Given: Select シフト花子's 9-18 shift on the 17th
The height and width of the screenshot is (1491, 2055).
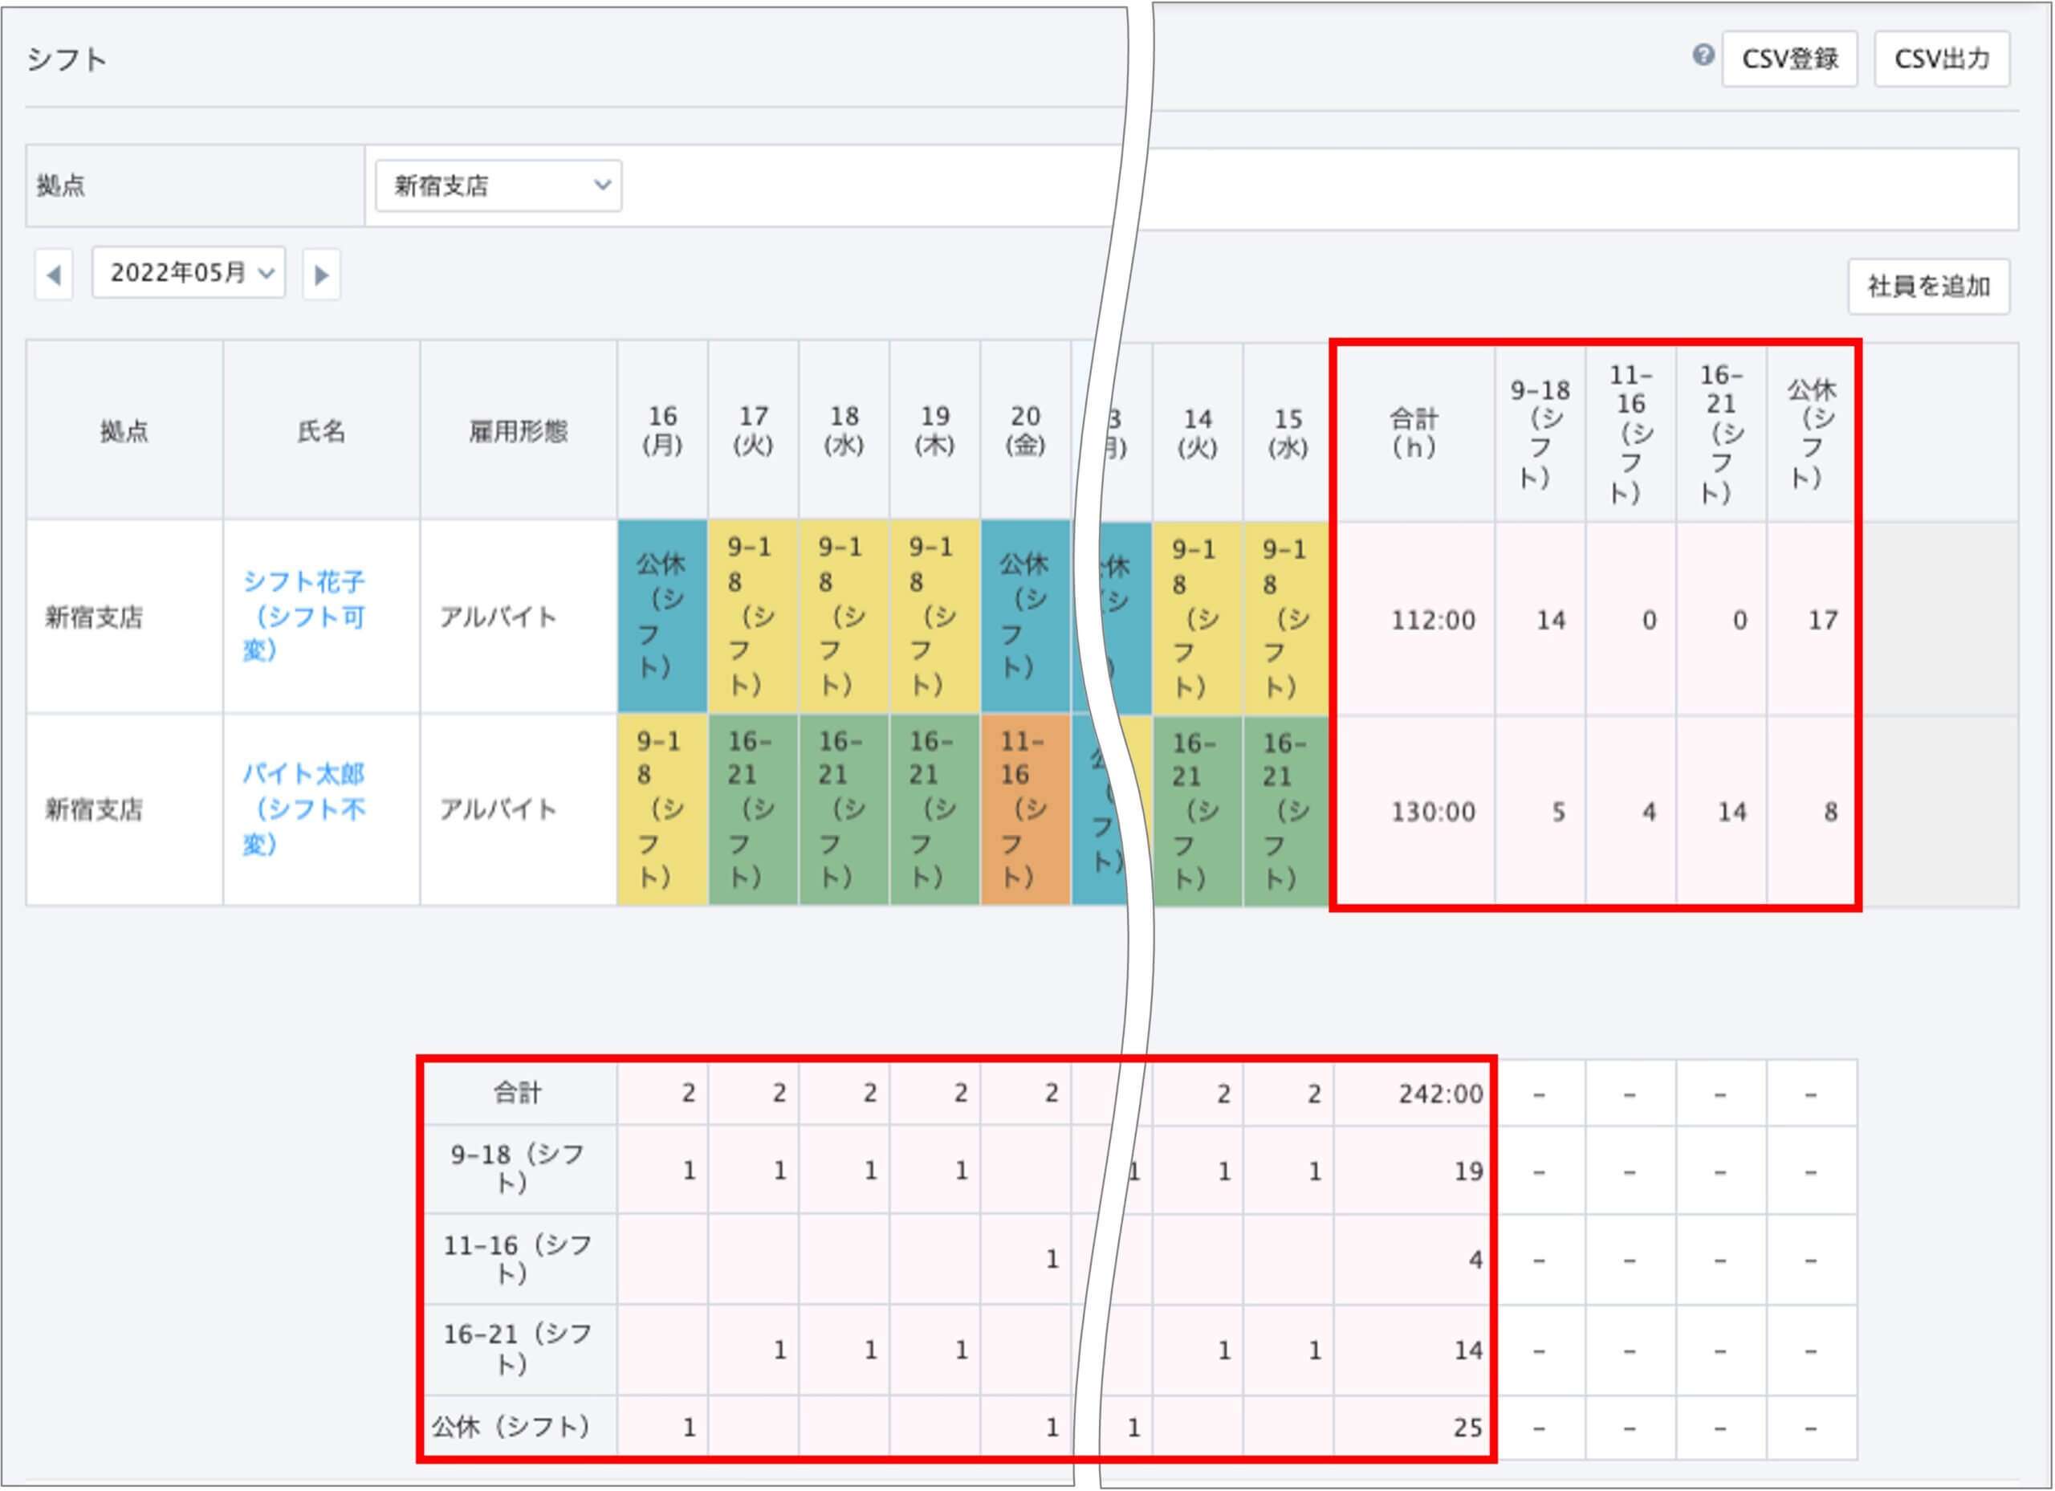Looking at the screenshot, I should pos(753,616).
